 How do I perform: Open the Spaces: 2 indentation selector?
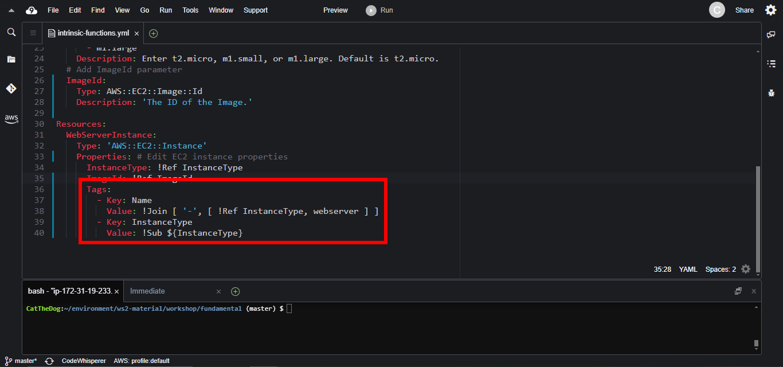point(721,269)
